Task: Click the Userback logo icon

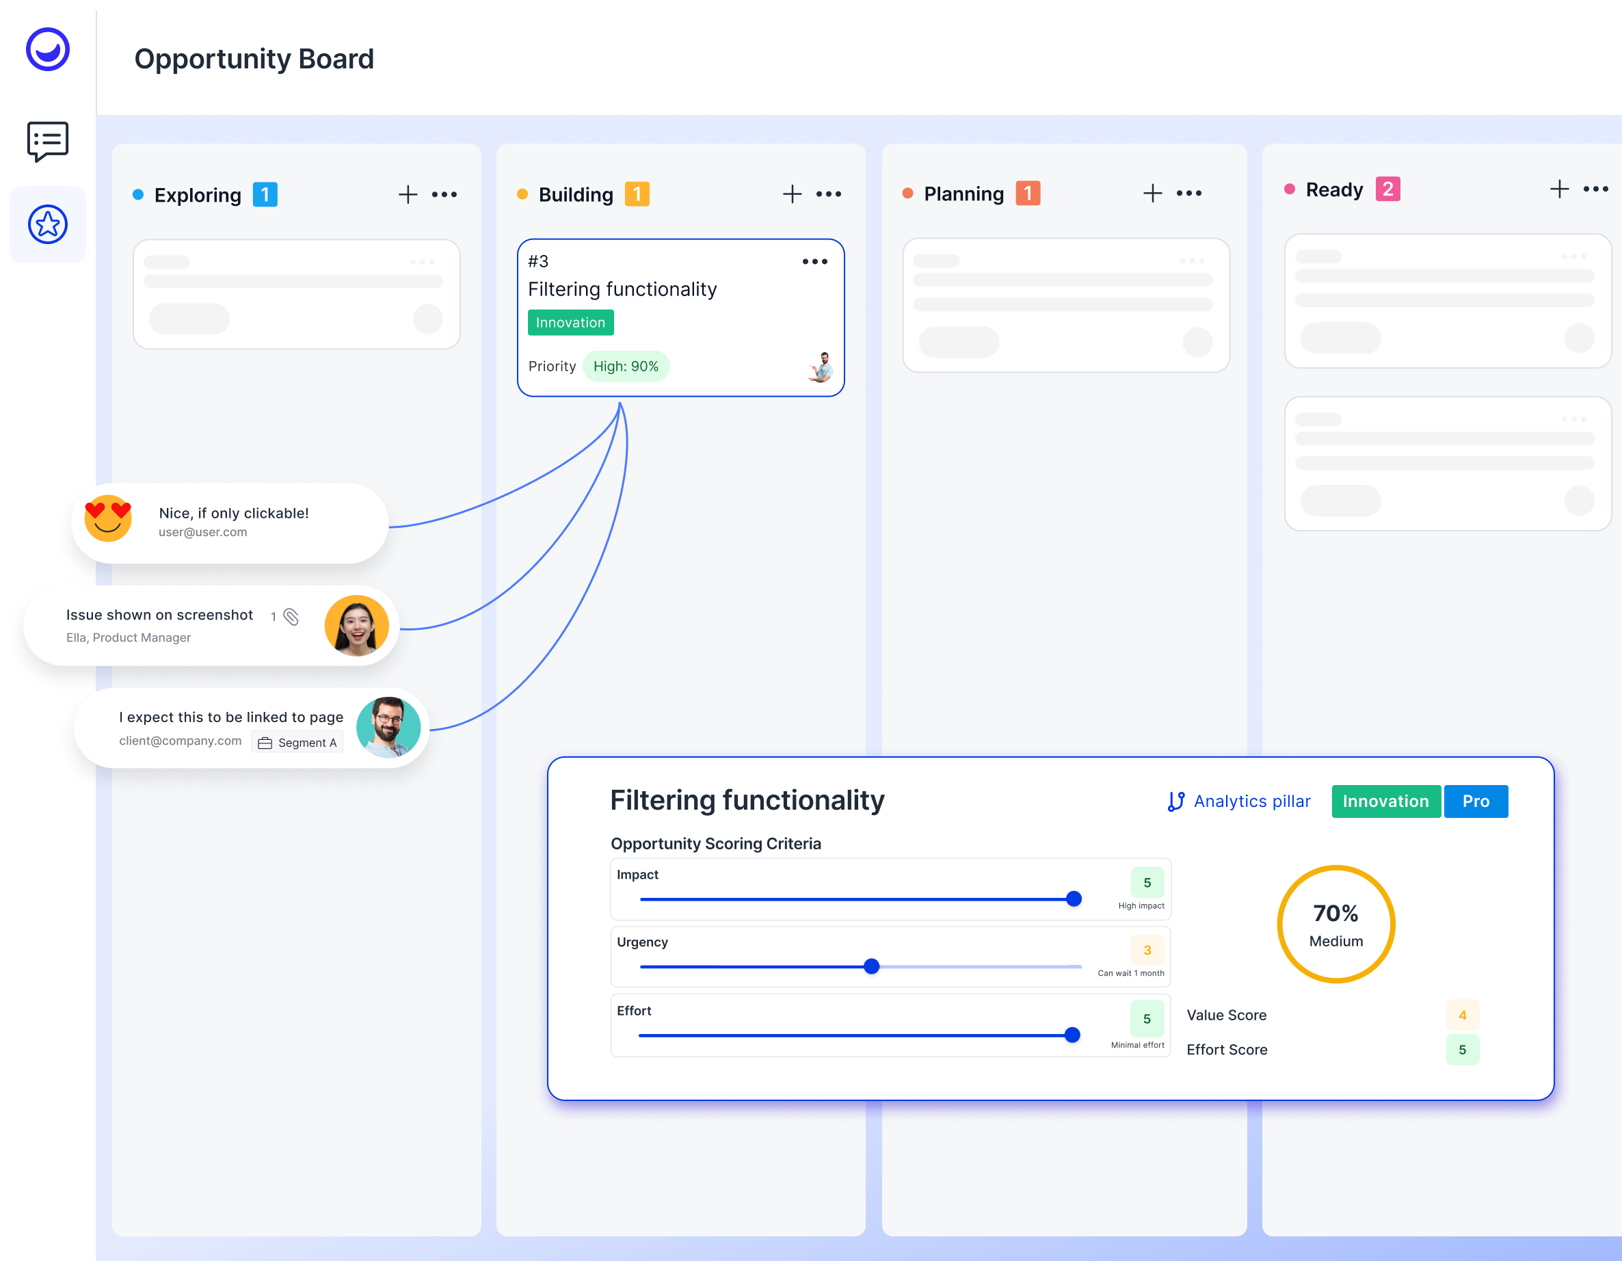Action: click(x=48, y=50)
